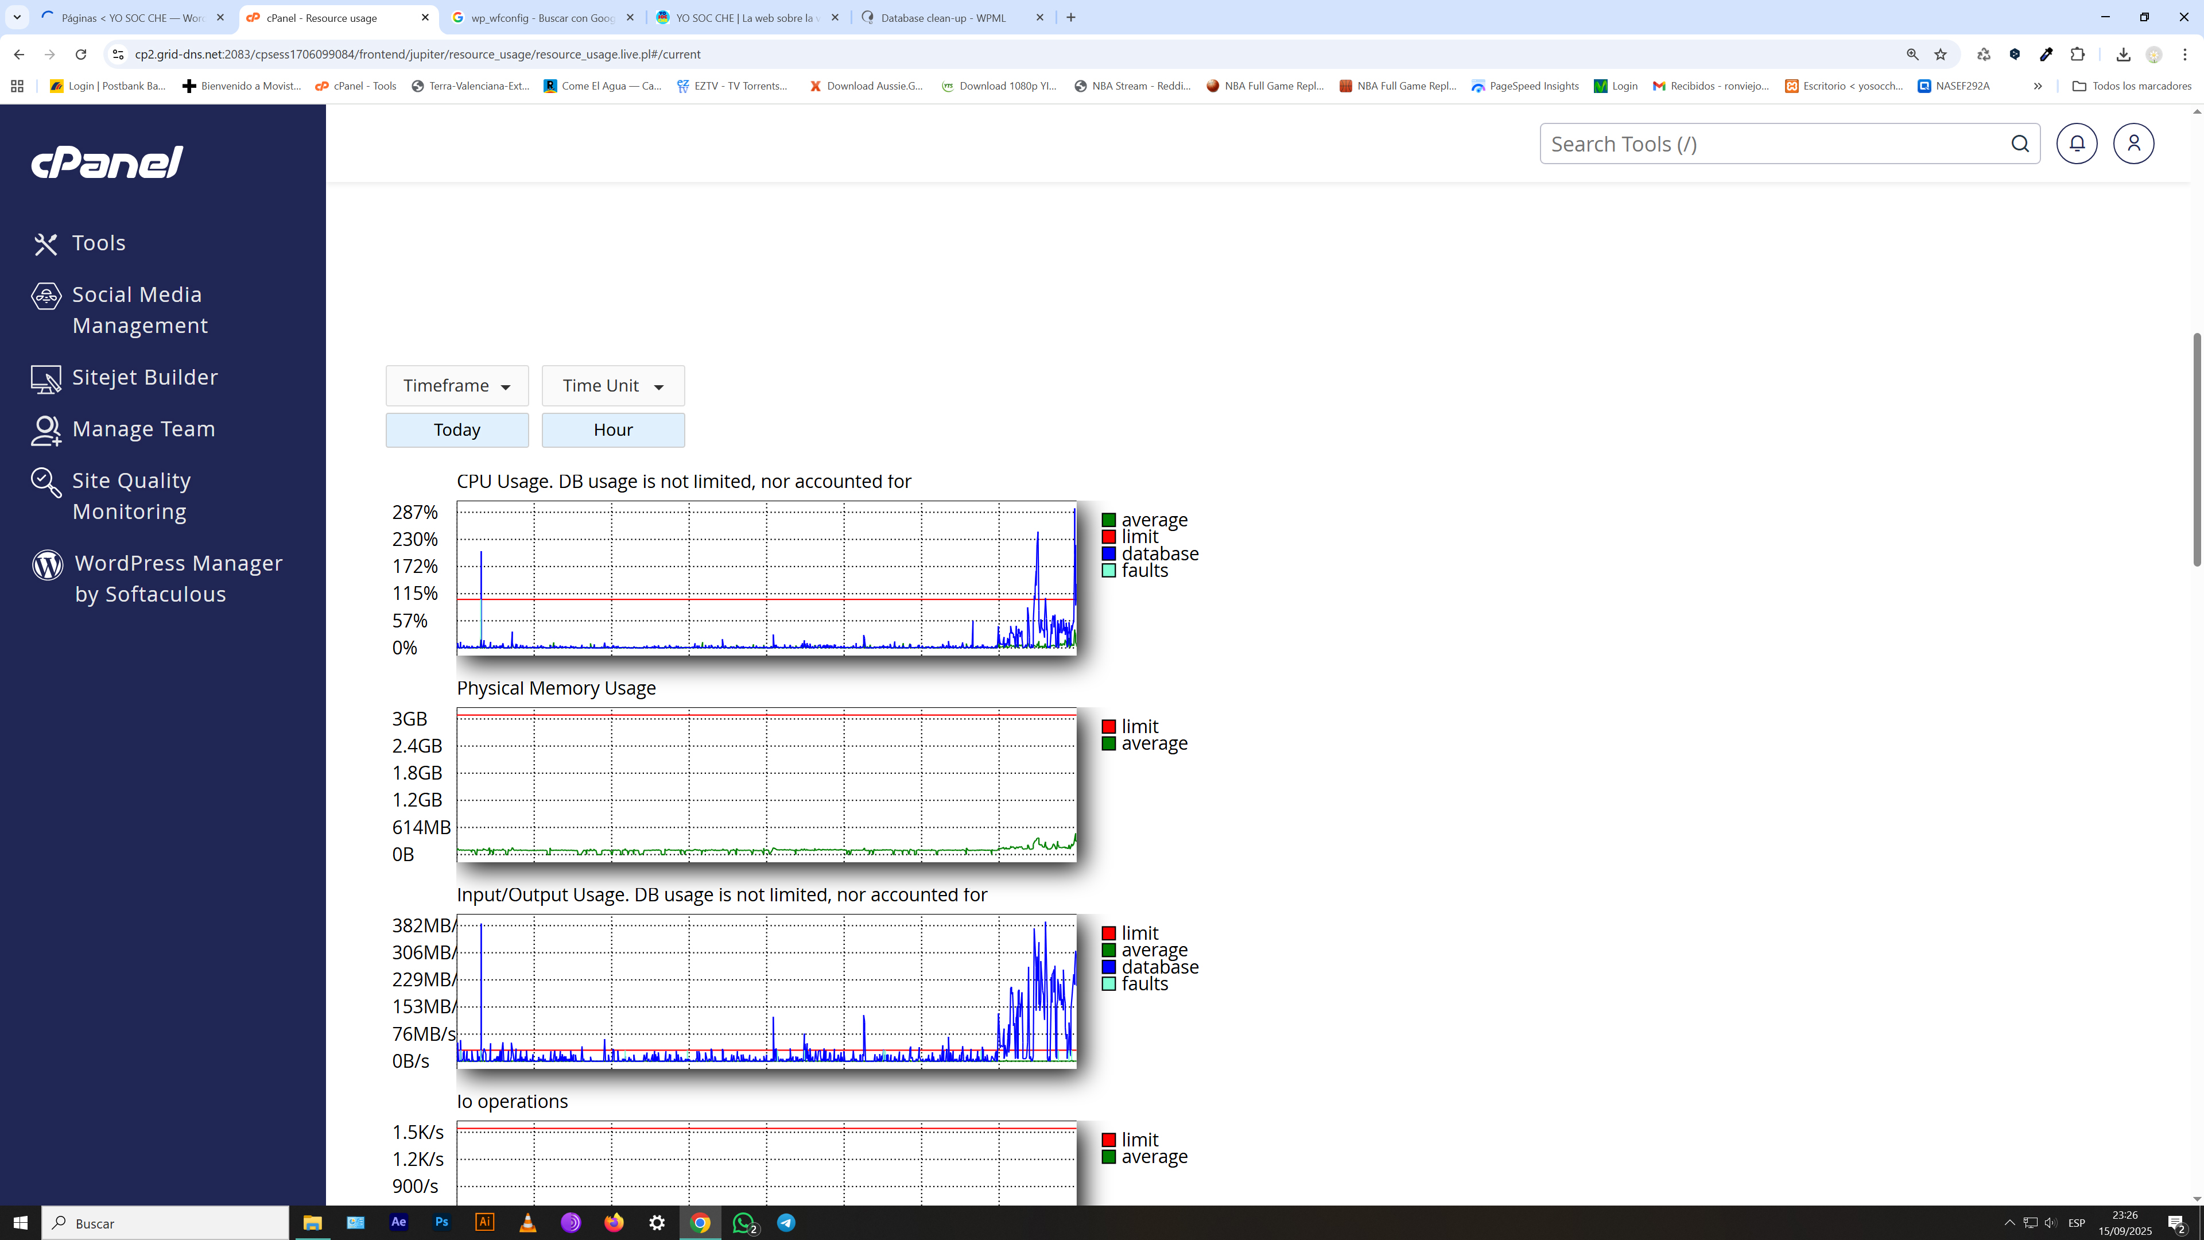This screenshot has width=2204, height=1240.
Task: Open the Sitejet Builder sidebar item
Action: (x=145, y=377)
